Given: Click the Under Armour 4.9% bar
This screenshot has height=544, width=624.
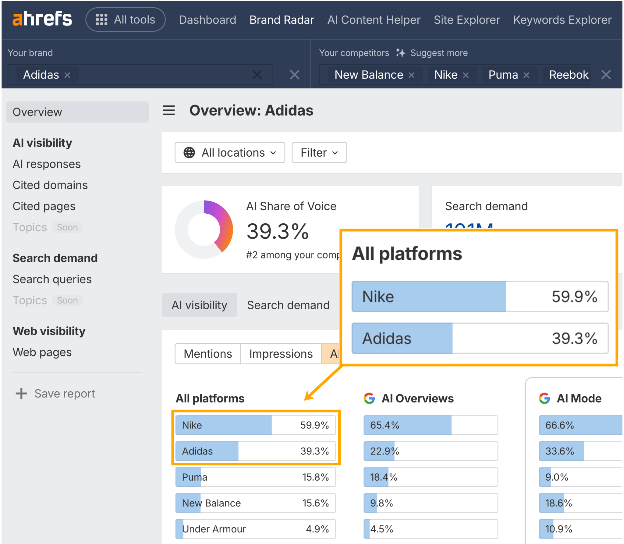Looking at the screenshot, I should tap(256, 529).
